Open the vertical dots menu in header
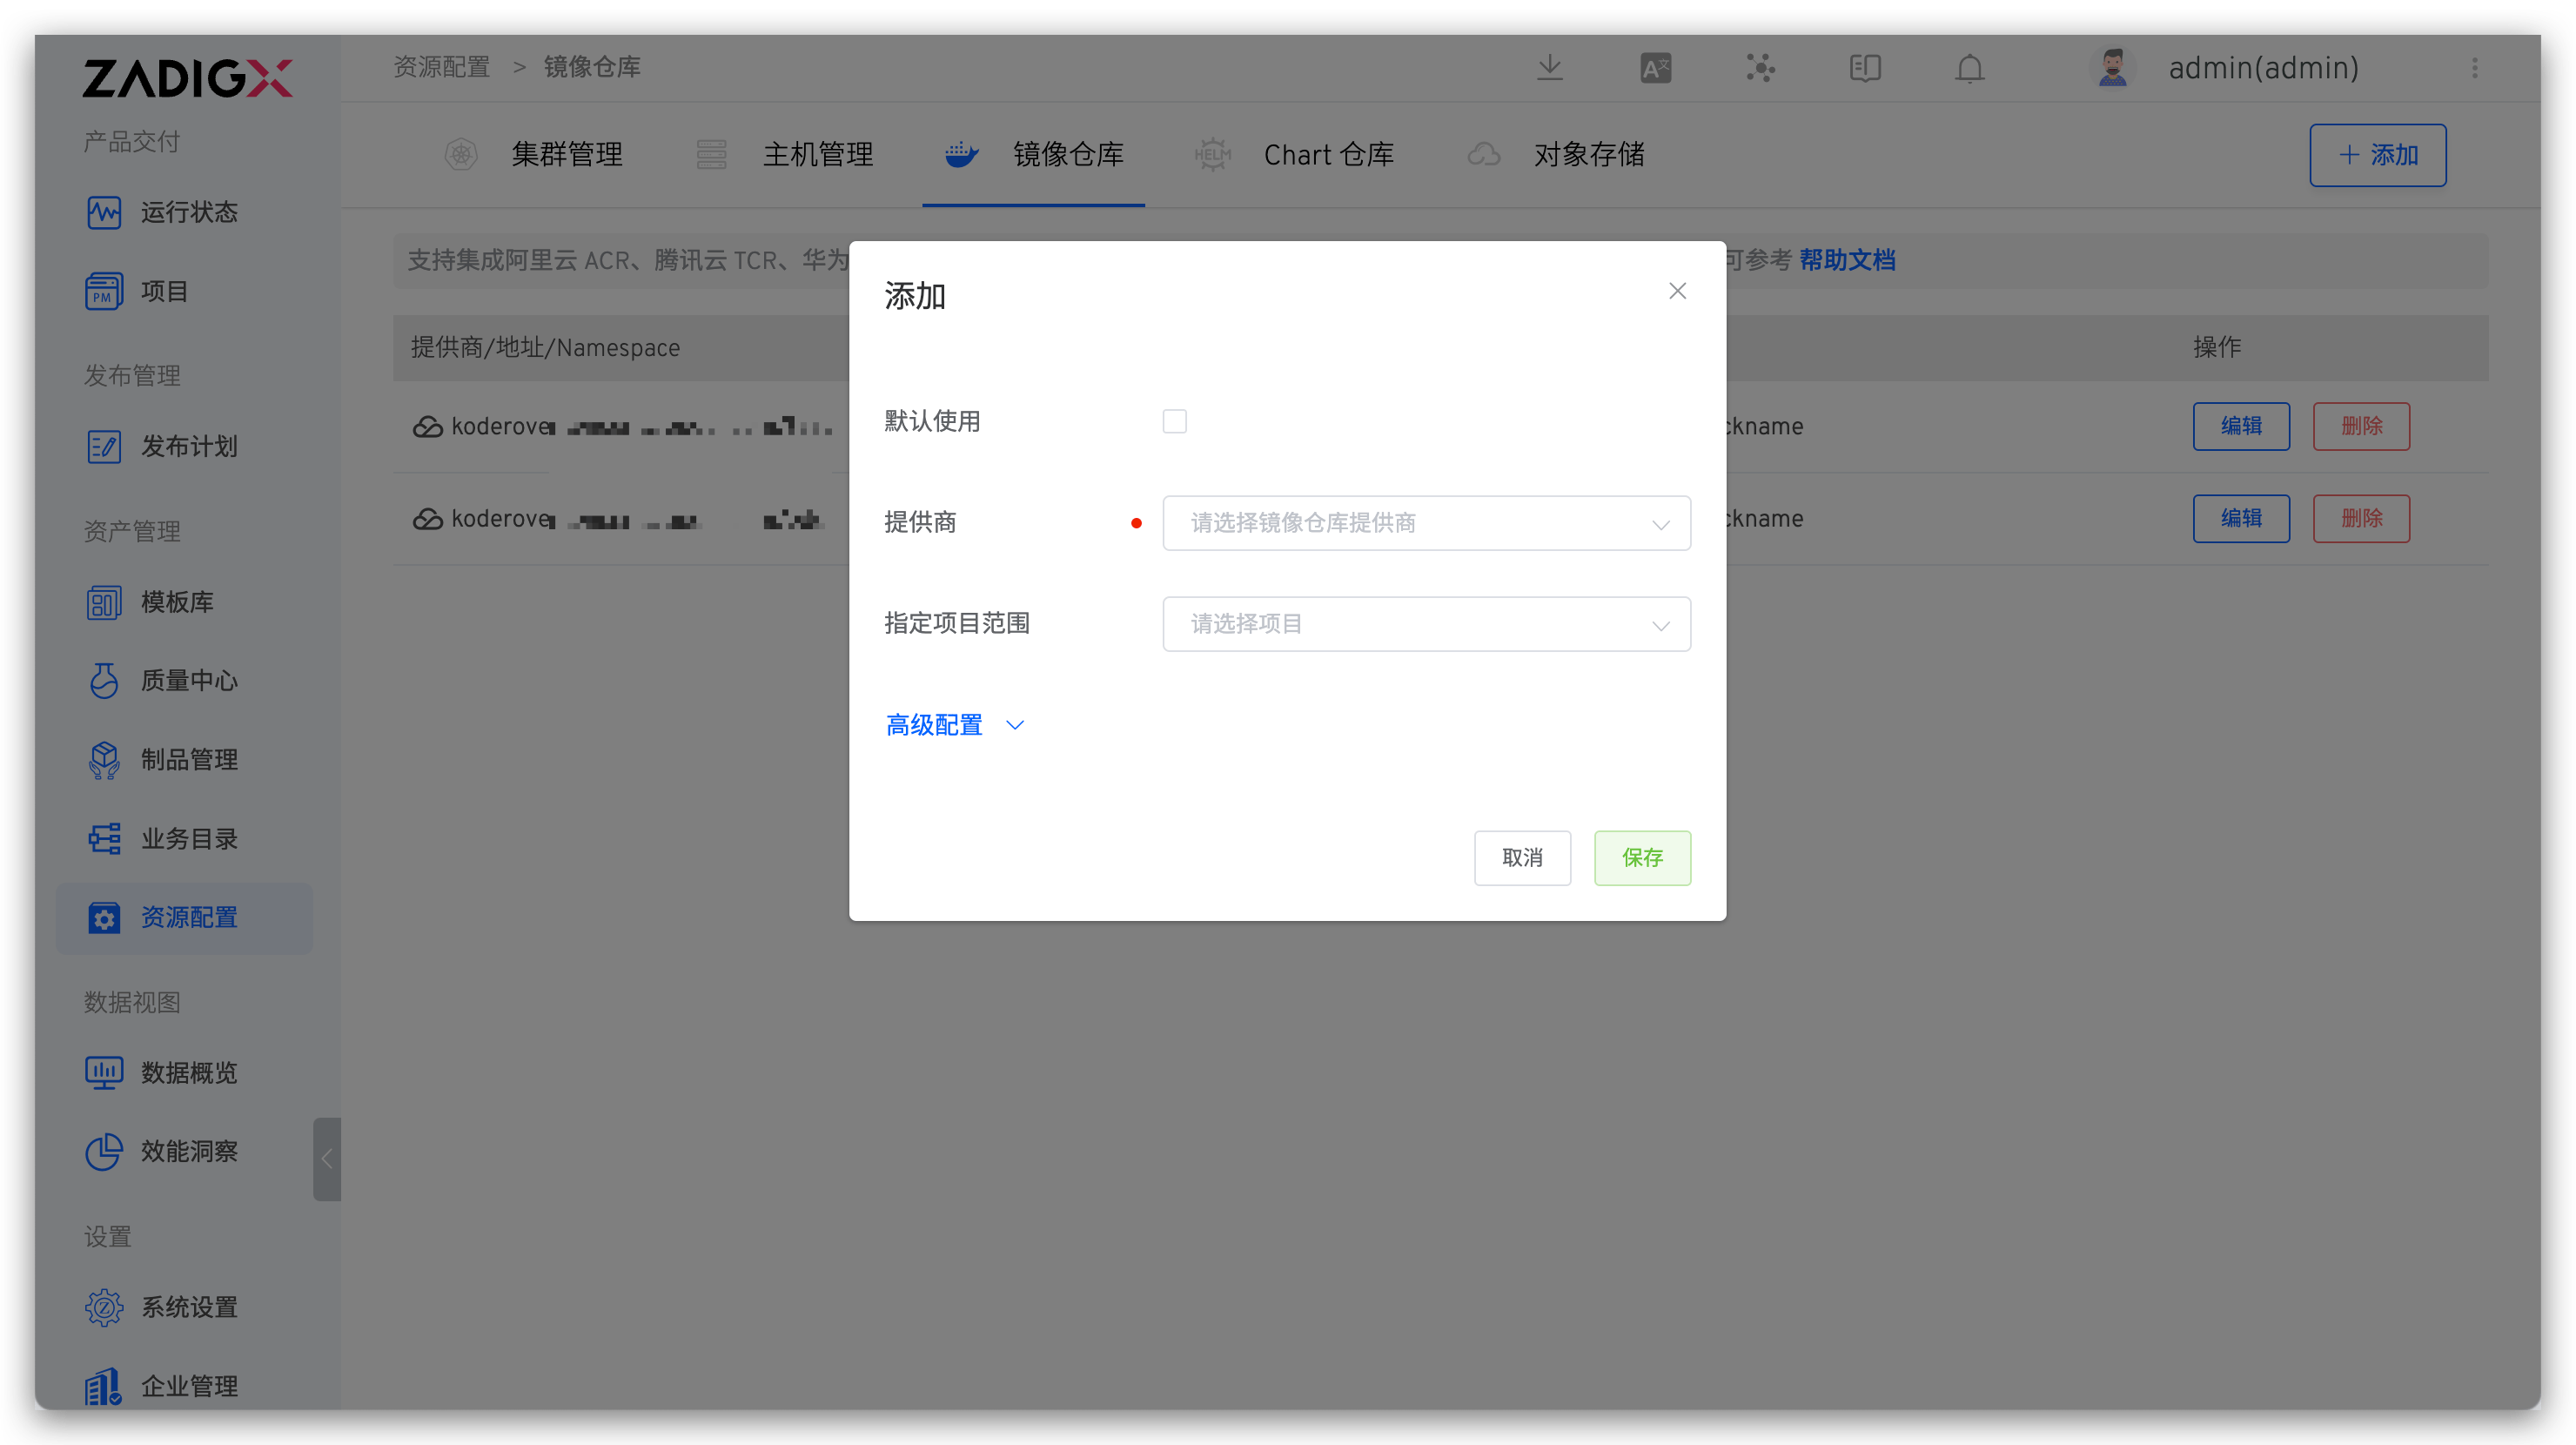This screenshot has height=1445, width=2576. click(2475, 68)
